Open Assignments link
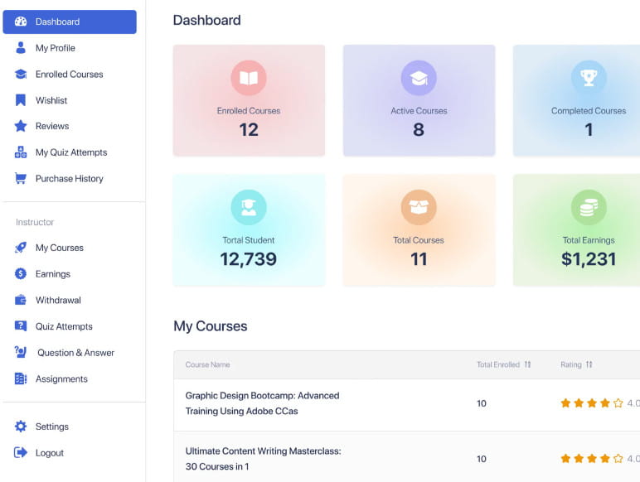 (x=61, y=379)
